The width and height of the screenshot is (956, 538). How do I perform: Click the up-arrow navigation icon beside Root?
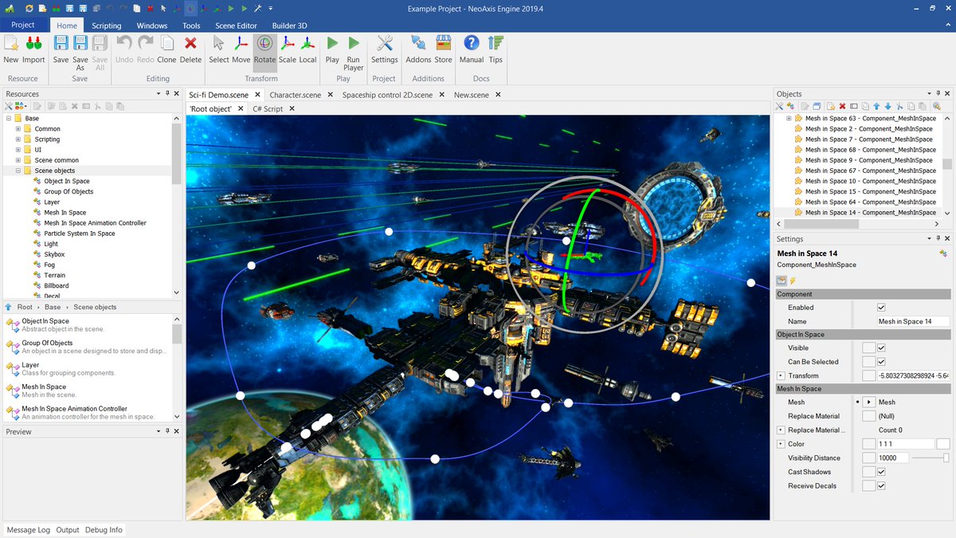click(x=9, y=307)
